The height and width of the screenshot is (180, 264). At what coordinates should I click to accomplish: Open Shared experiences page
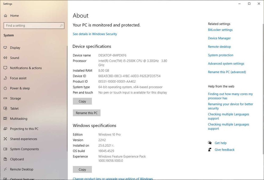(34, 139)
